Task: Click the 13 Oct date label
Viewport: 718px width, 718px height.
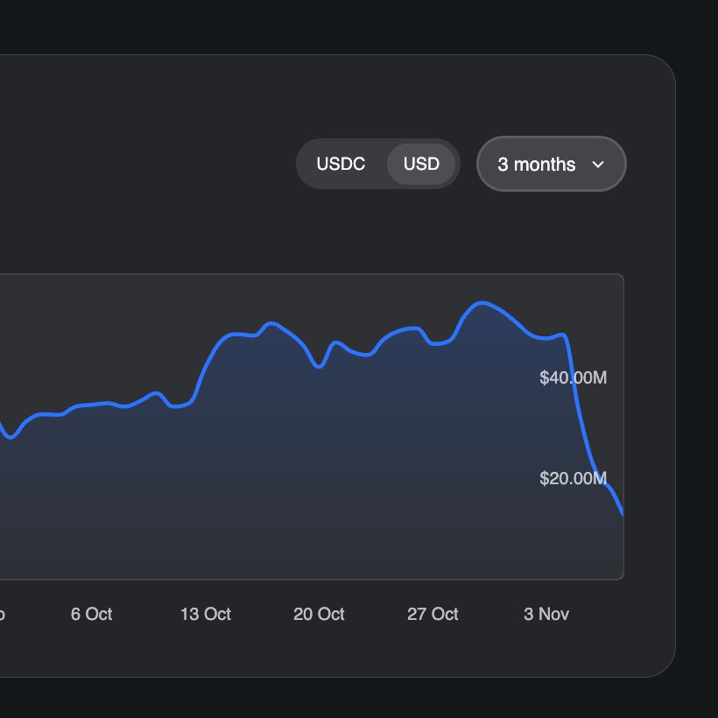Action: (x=206, y=614)
